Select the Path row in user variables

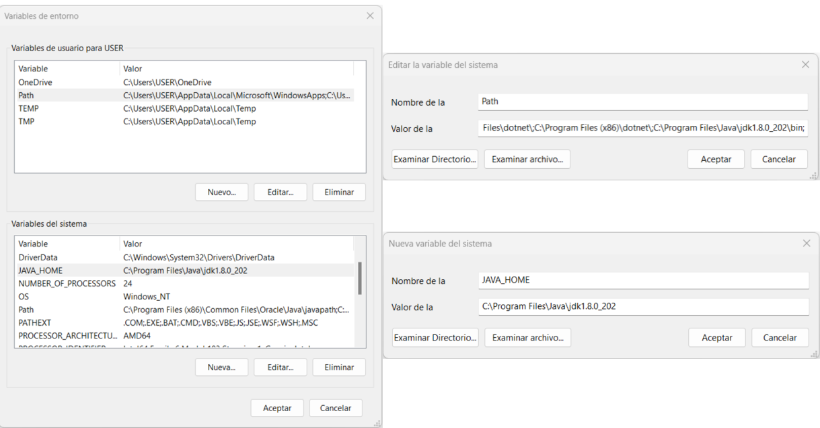pyautogui.click(x=184, y=96)
